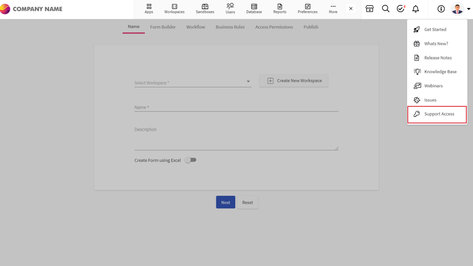The width and height of the screenshot is (473, 266).
Task: Check pending approvals via badge icon
Action: 400,9
